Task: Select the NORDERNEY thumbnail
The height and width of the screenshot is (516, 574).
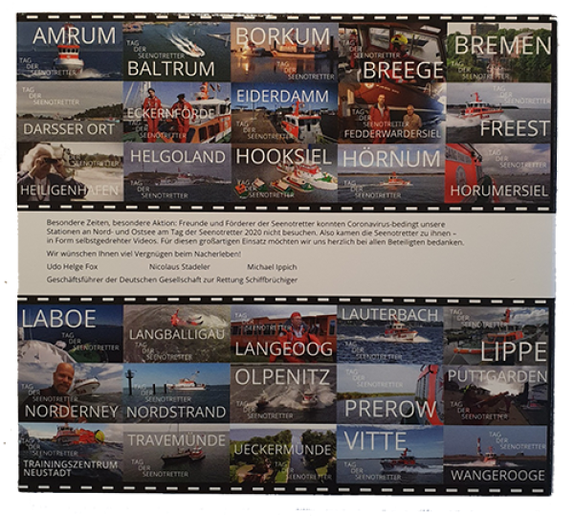Action: (70, 393)
